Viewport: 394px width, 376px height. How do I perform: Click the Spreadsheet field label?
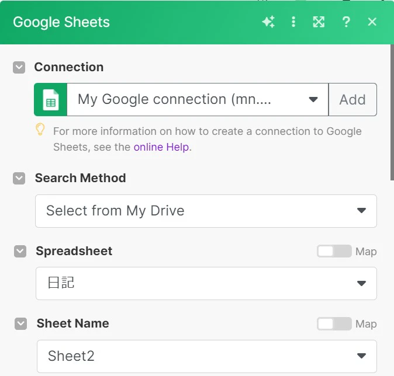click(x=74, y=251)
